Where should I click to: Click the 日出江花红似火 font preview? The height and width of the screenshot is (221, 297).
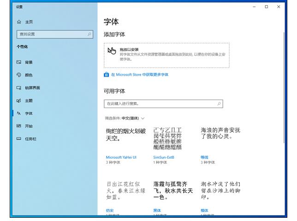click(126, 191)
